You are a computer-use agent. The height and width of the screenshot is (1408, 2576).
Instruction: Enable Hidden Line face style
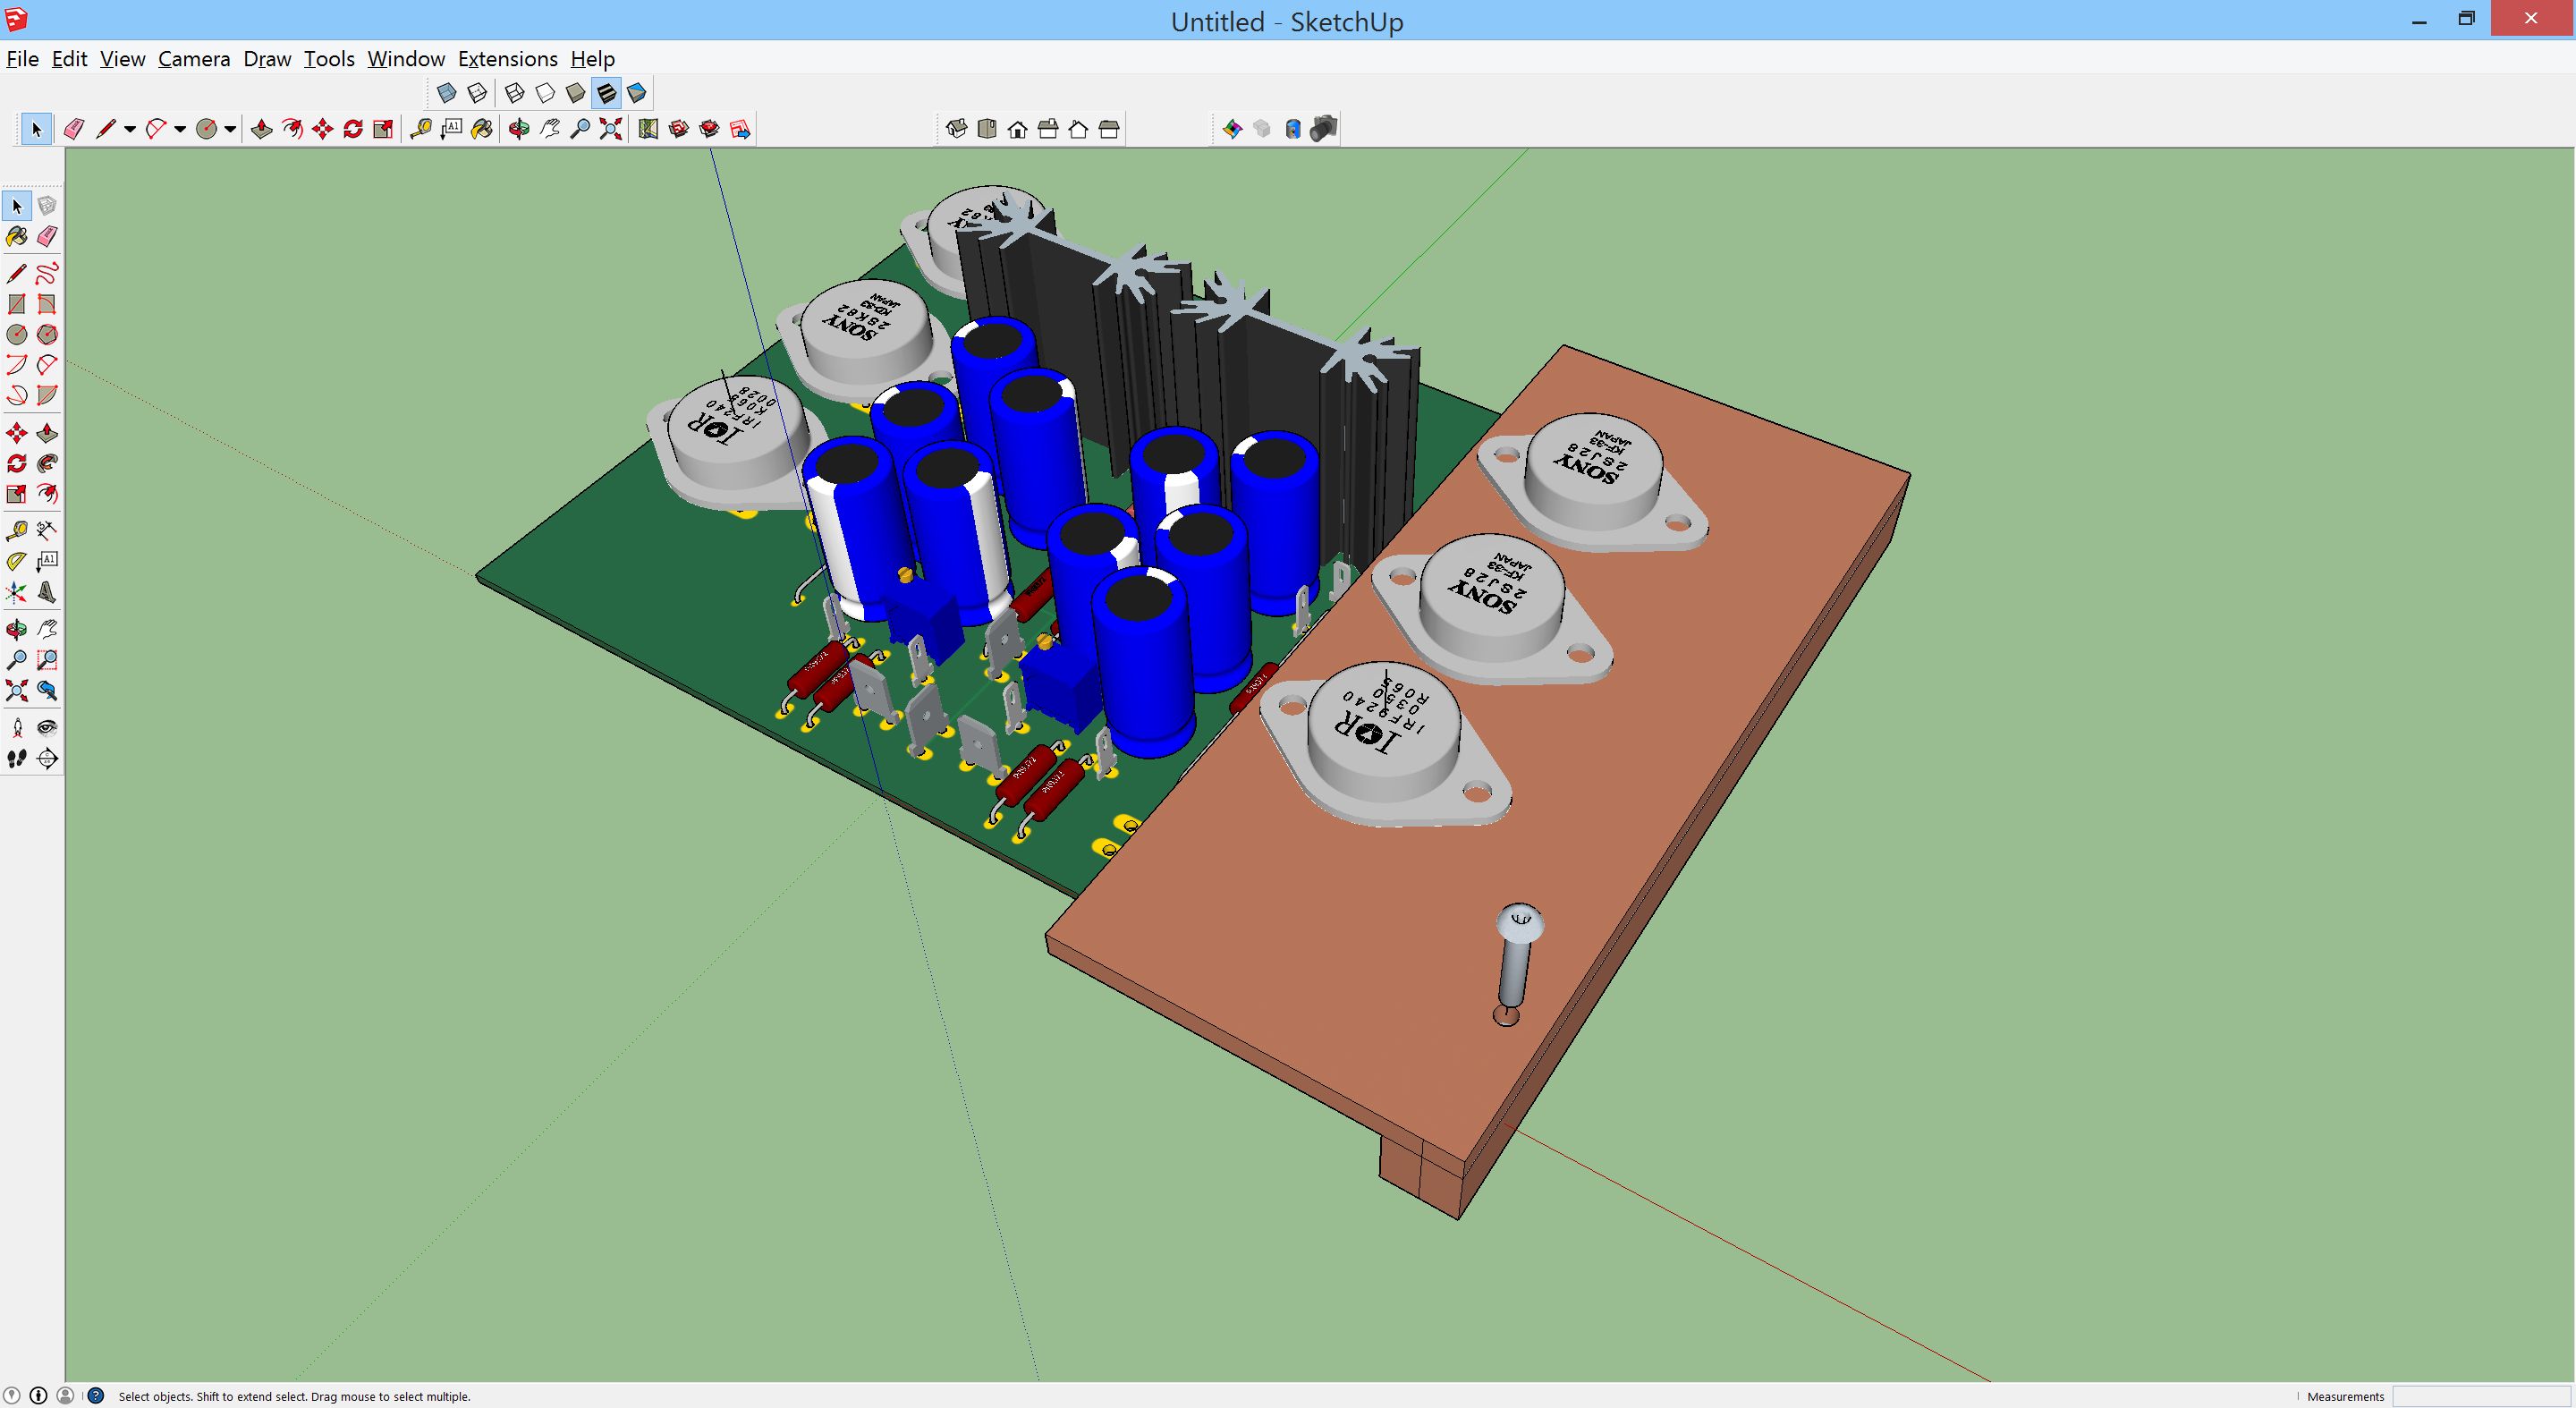(545, 93)
